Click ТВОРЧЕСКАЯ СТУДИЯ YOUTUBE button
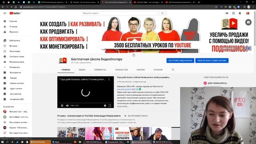Screen dimensions: 256x144 click(212, 60)
